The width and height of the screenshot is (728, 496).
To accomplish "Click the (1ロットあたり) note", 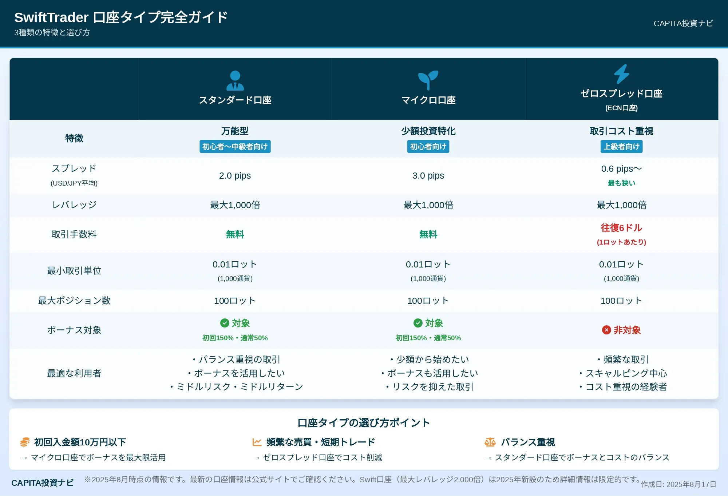I will (x=621, y=242).
